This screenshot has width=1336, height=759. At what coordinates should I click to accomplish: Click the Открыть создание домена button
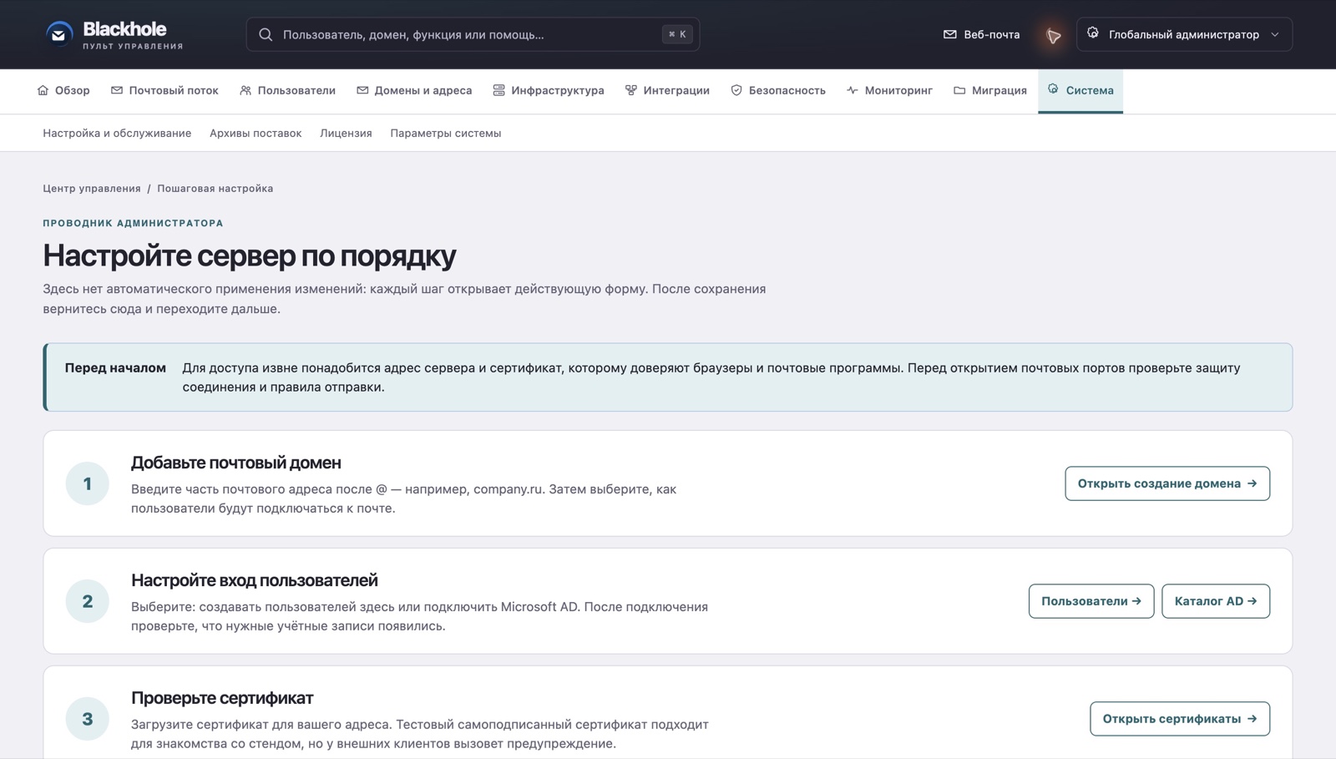1167,483
